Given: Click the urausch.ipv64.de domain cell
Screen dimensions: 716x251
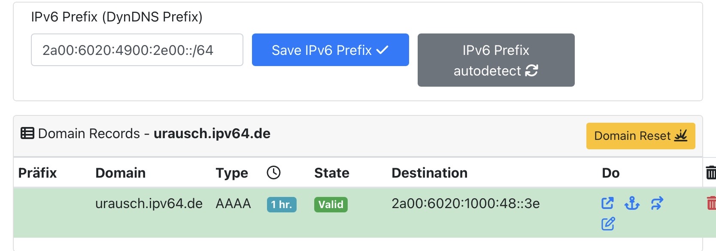Looking at the screenshot, I should click(x=149, y=203).
